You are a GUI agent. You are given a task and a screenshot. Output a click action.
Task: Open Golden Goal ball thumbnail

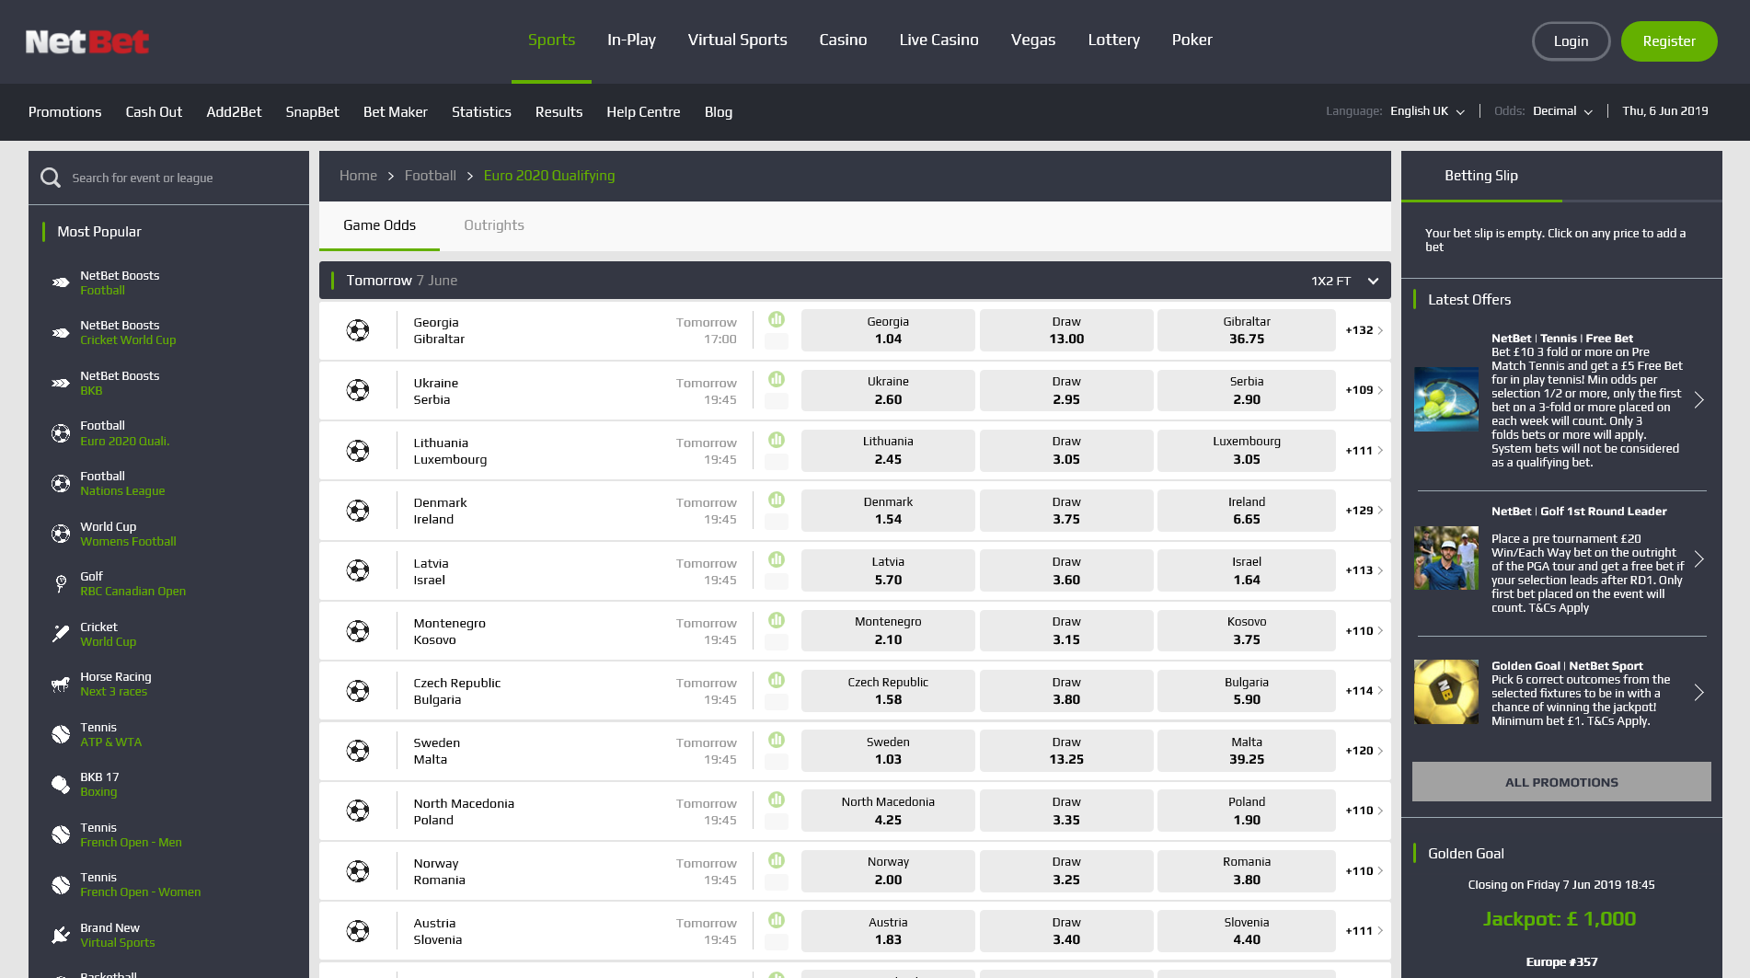tap(1446, 692)
